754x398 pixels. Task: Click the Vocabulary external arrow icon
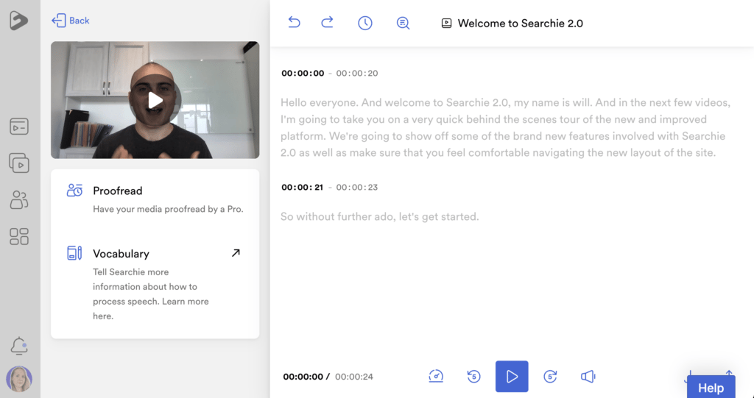click(236, 253)
